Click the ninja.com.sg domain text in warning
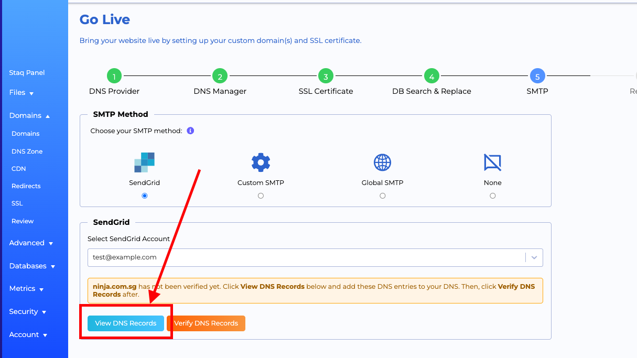The height and width of the screenshot is (358, 637). pos(115,287)
